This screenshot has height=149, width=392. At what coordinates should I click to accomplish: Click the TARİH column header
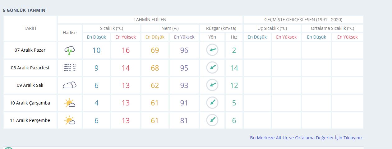[x=30, y=28]
